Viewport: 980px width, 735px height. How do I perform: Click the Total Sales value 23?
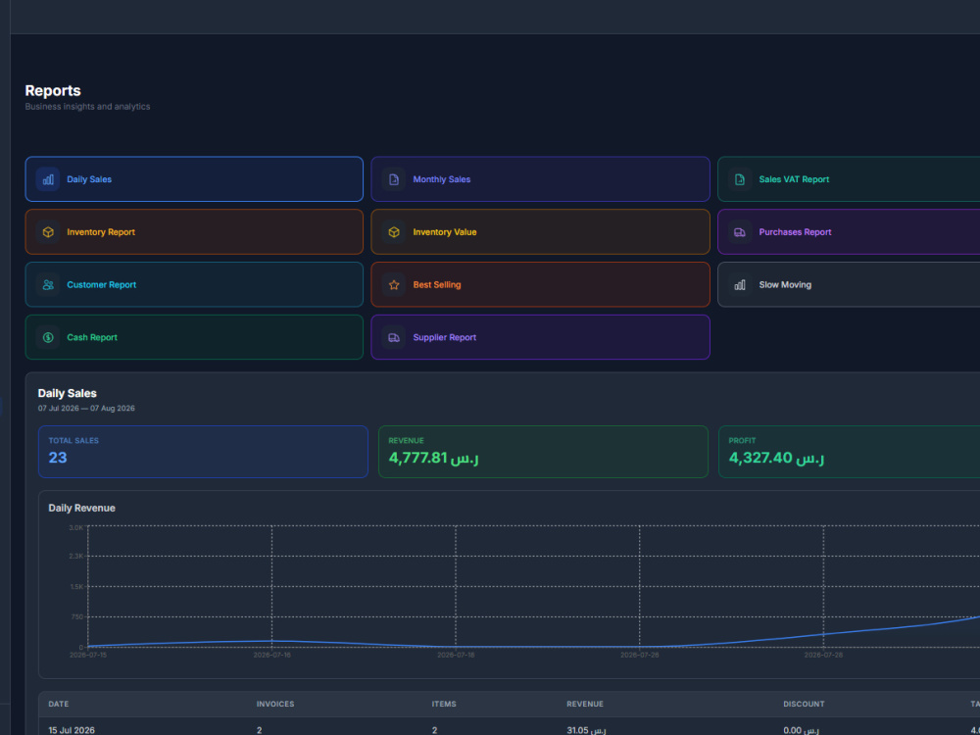point(58,458)
